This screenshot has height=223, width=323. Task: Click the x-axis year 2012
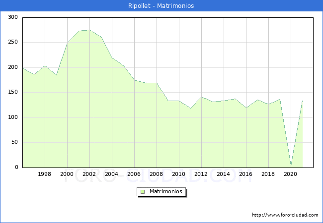(201, 174)
